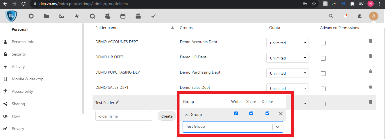Click the Create button
Image resolution: width=385 pixels, height=139 pixels.
[x=167, y=116]
